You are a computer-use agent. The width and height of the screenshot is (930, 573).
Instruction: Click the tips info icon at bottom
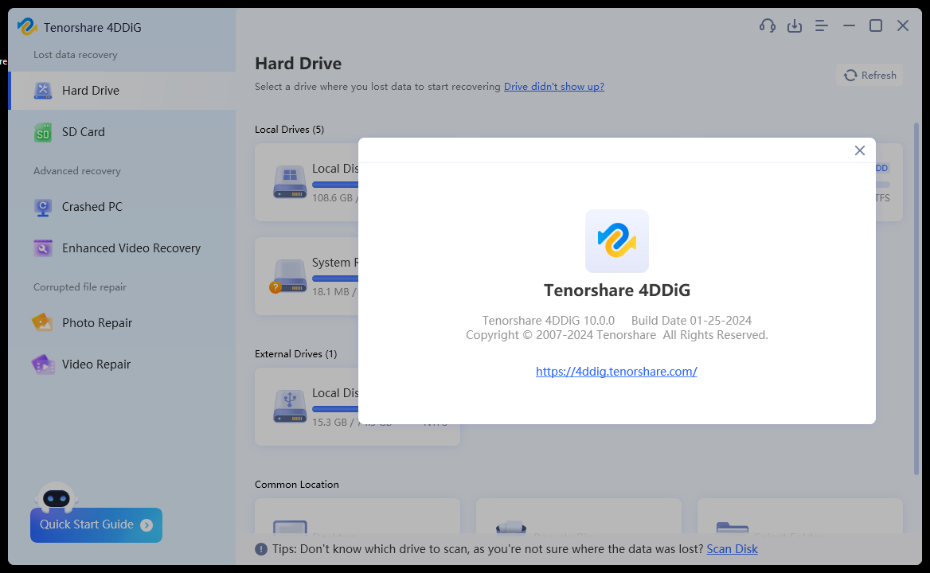261,549
